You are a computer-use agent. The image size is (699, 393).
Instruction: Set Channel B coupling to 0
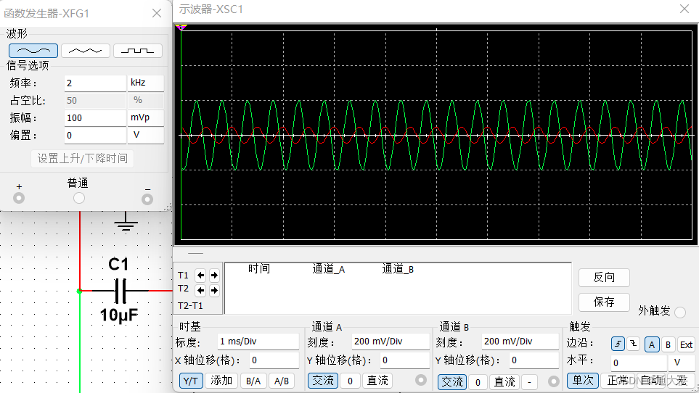[478, 382]
